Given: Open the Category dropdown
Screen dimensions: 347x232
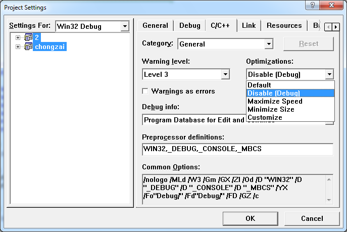Looking at the screenshot, I should point(269,44).
